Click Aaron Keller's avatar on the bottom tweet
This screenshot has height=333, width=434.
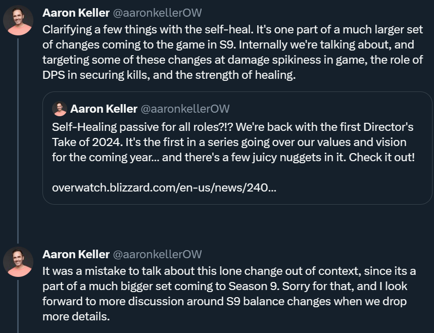pyautogui.click(x=19, y=262)
